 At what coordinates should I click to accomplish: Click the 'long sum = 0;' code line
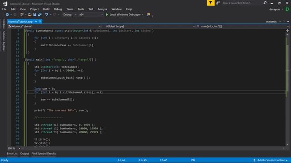pos(45,89)
